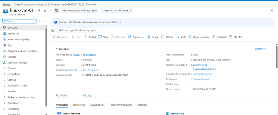Switch to the Monitoring tab
Image resolution: width=278 pixels, height=115 pixels.
tap(79, 105)
